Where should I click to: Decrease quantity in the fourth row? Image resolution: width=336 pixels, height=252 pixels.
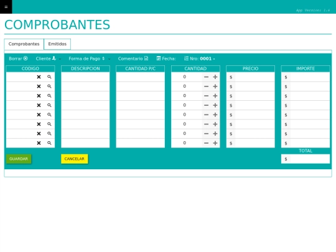[206, 105]
